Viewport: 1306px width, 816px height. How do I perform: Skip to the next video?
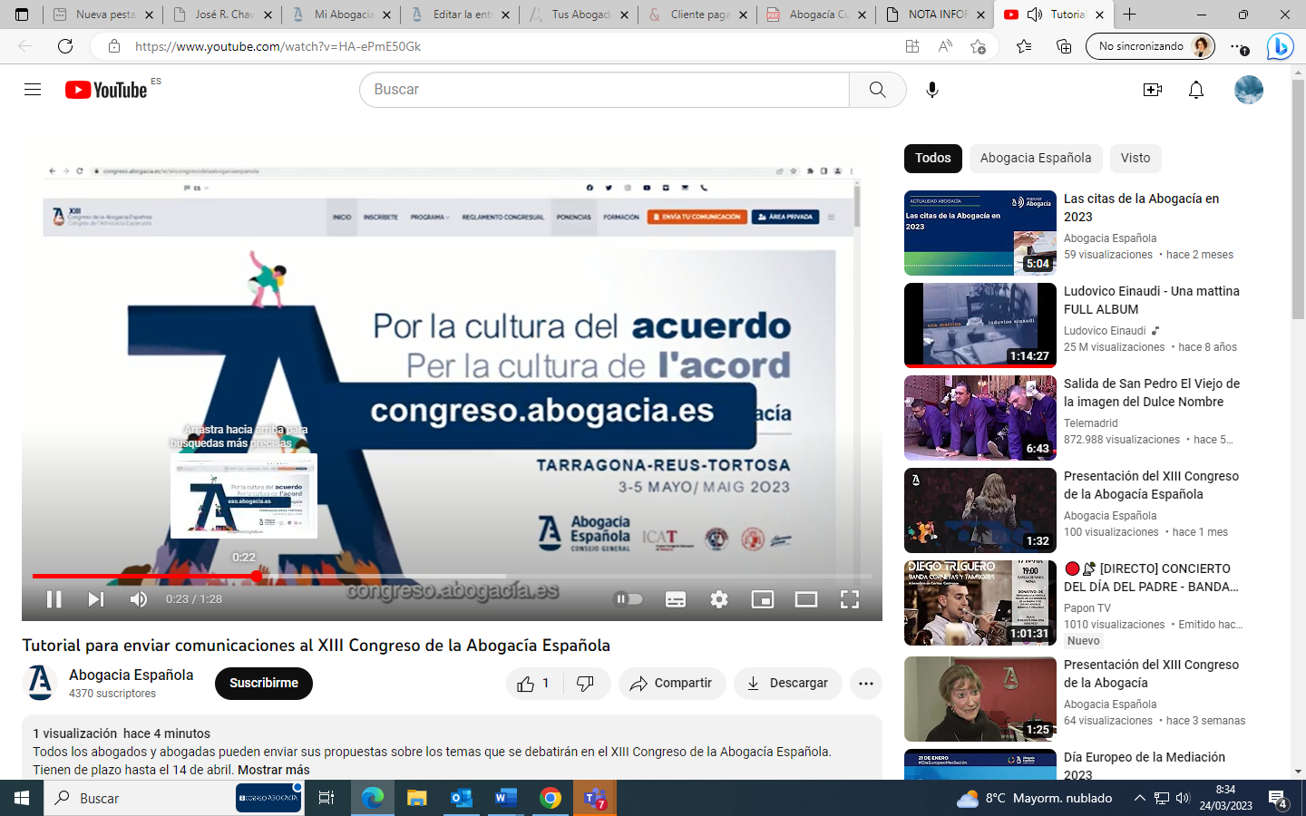(x=95, y=599)
